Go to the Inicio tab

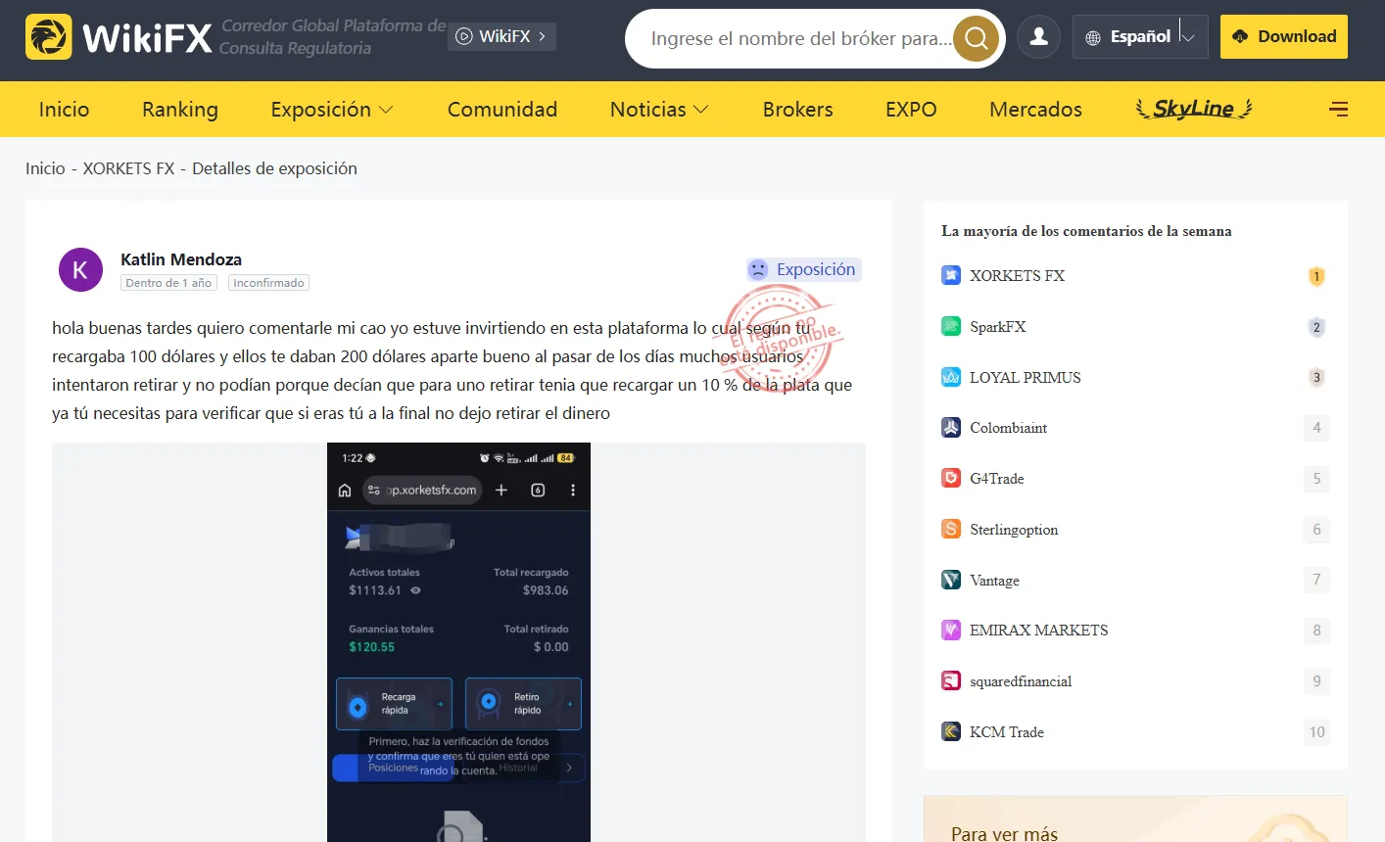pos(65,110)
